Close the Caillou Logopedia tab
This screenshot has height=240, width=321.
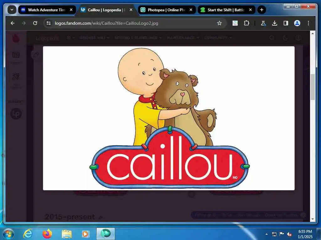[131, 10]
